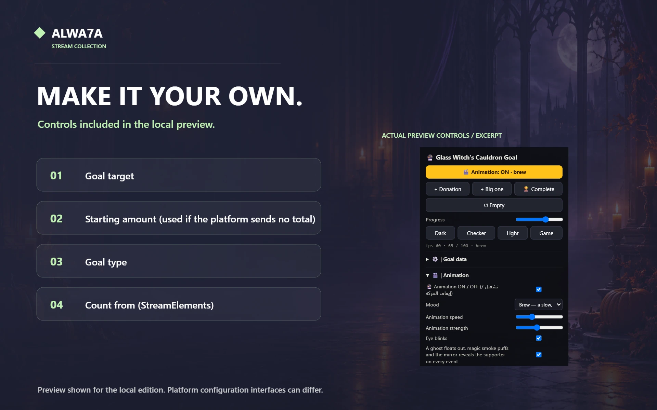Click the 01 Goal target card

(179, 175)
